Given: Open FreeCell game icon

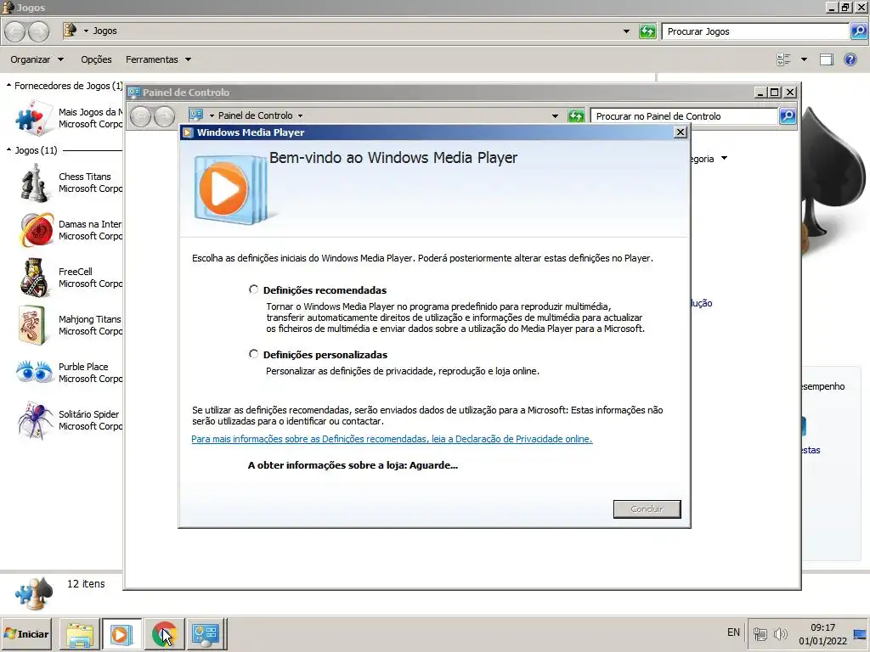Looking at the screenshot, I should 34,278.
